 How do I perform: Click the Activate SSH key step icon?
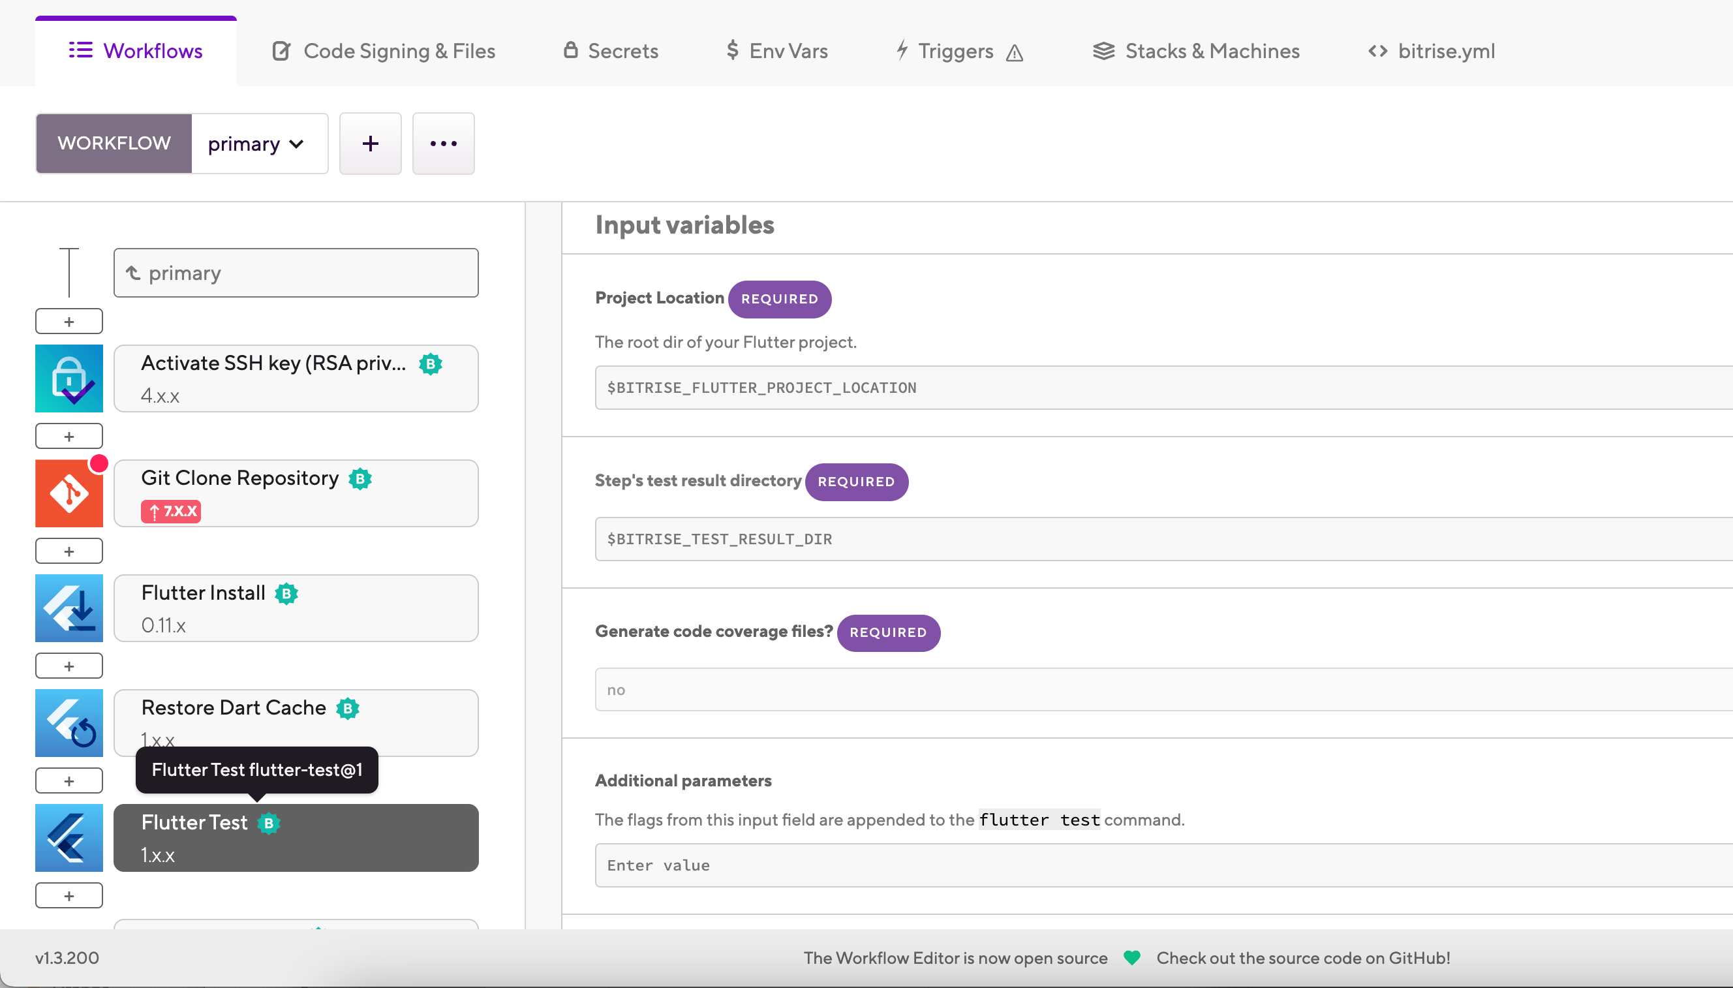(x=69, y=378)
